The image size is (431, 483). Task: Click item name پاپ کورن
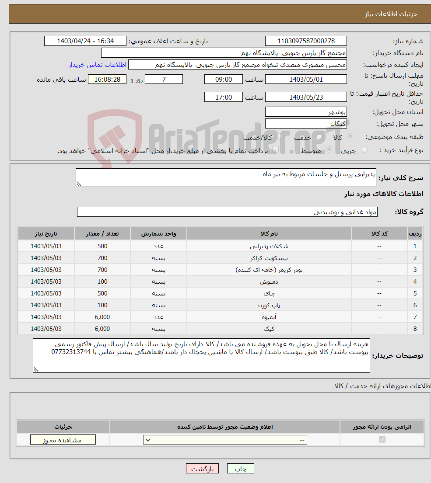(269, 305)
